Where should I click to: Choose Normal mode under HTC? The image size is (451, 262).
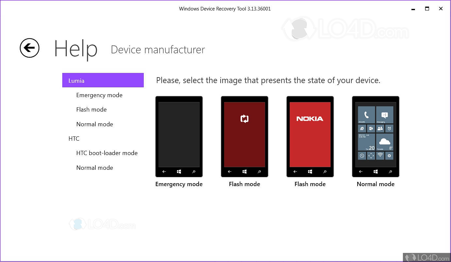95,168
